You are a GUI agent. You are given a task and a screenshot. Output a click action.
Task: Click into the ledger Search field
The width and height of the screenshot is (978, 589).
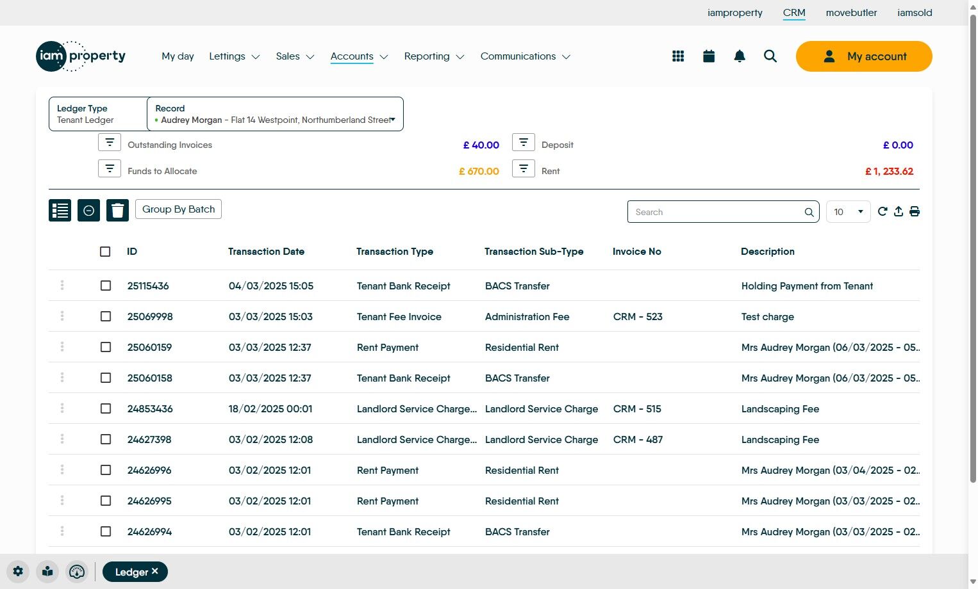(x=717, y=212)
